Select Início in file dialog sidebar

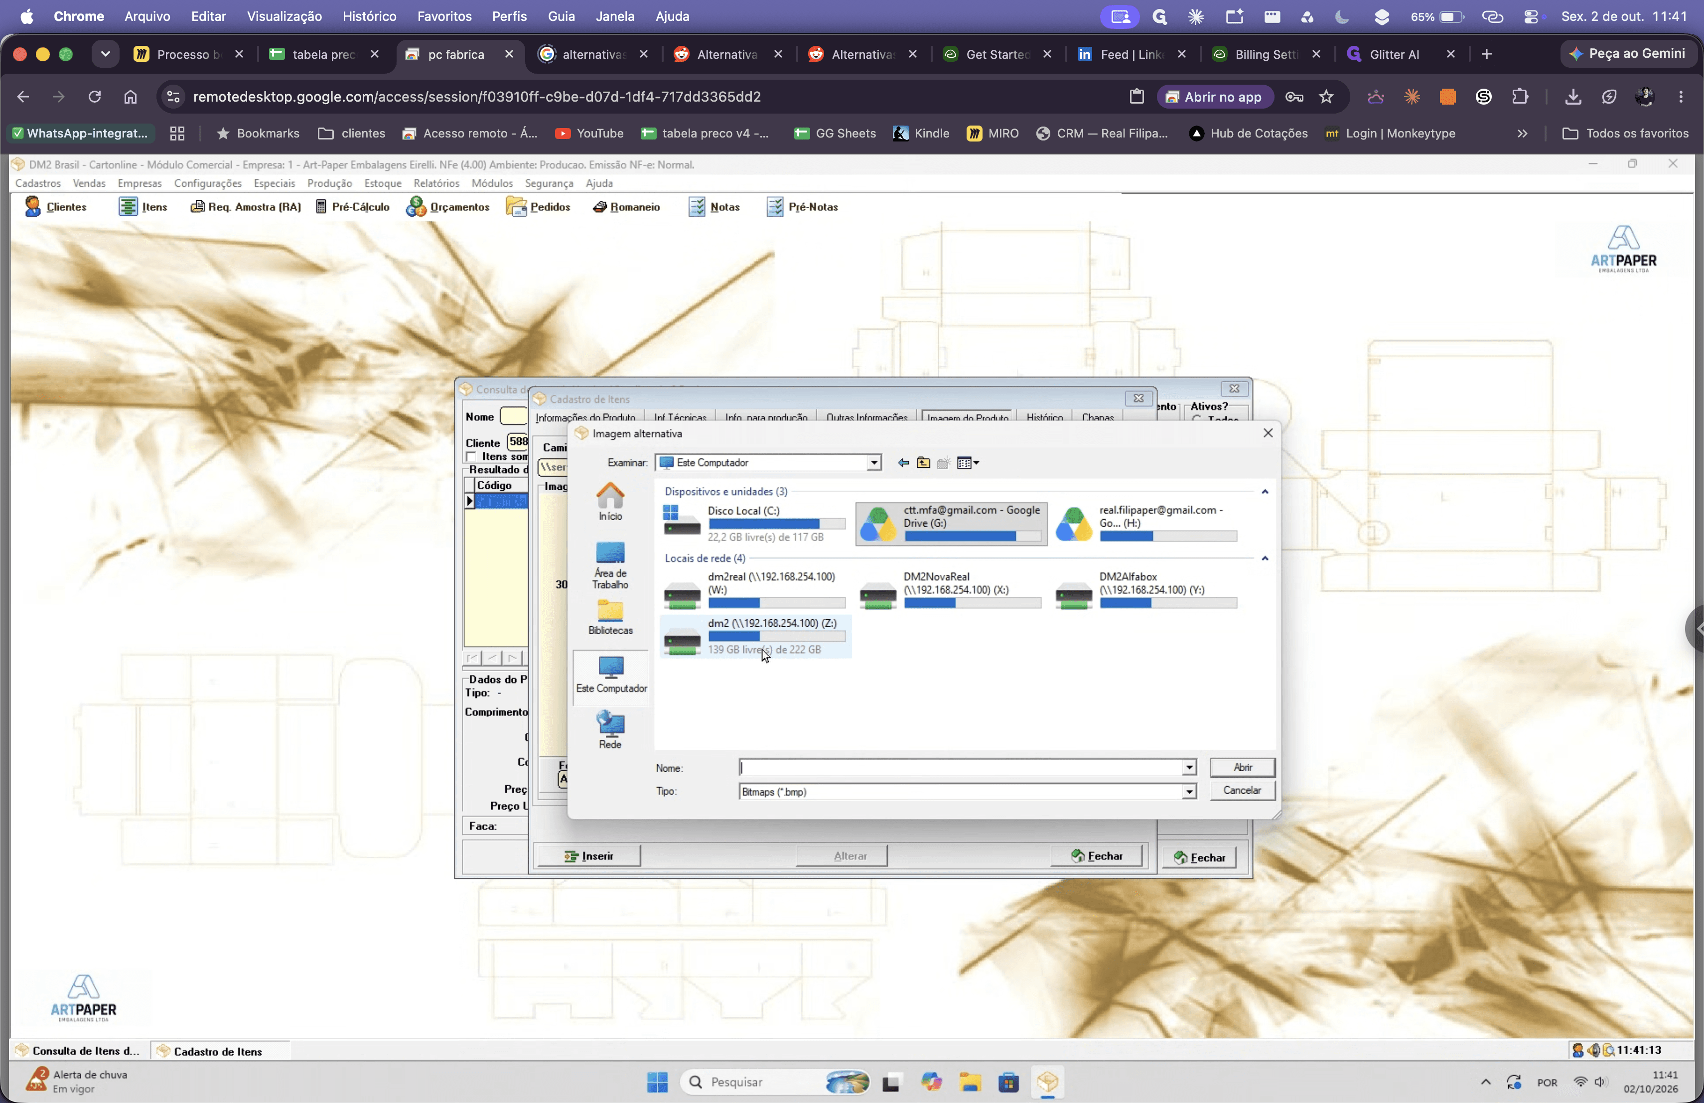pos(610,502)
